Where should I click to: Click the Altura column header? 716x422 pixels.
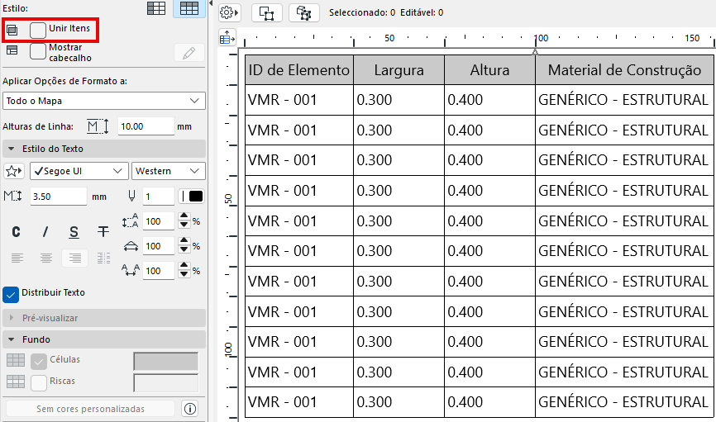tap(489, 70)
